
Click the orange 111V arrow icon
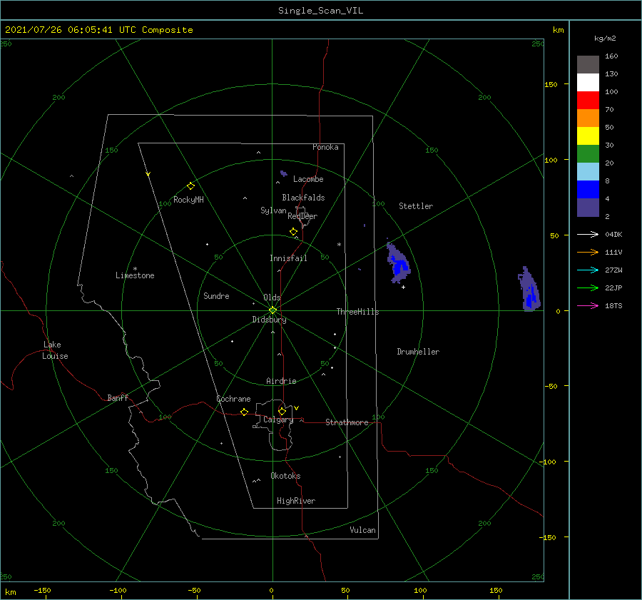(x=588, y=253)
